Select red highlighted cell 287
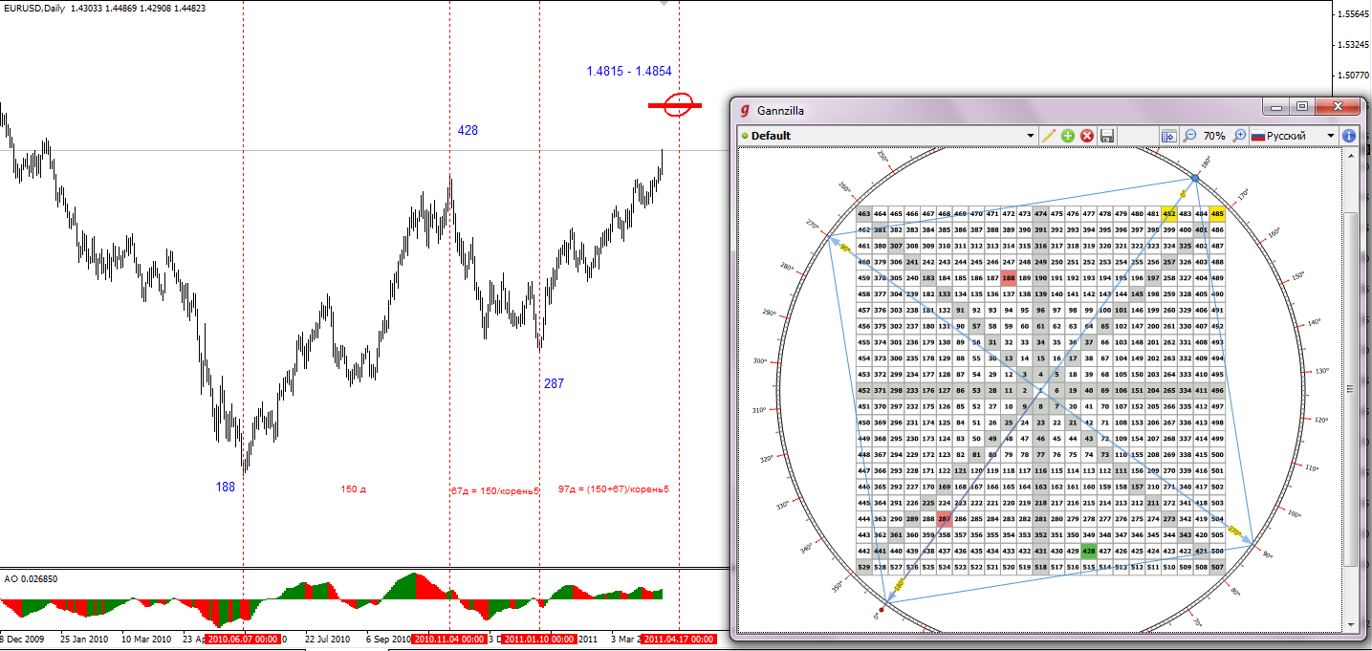The width and height of the screenshot is (1372, 651). (945, 519)
